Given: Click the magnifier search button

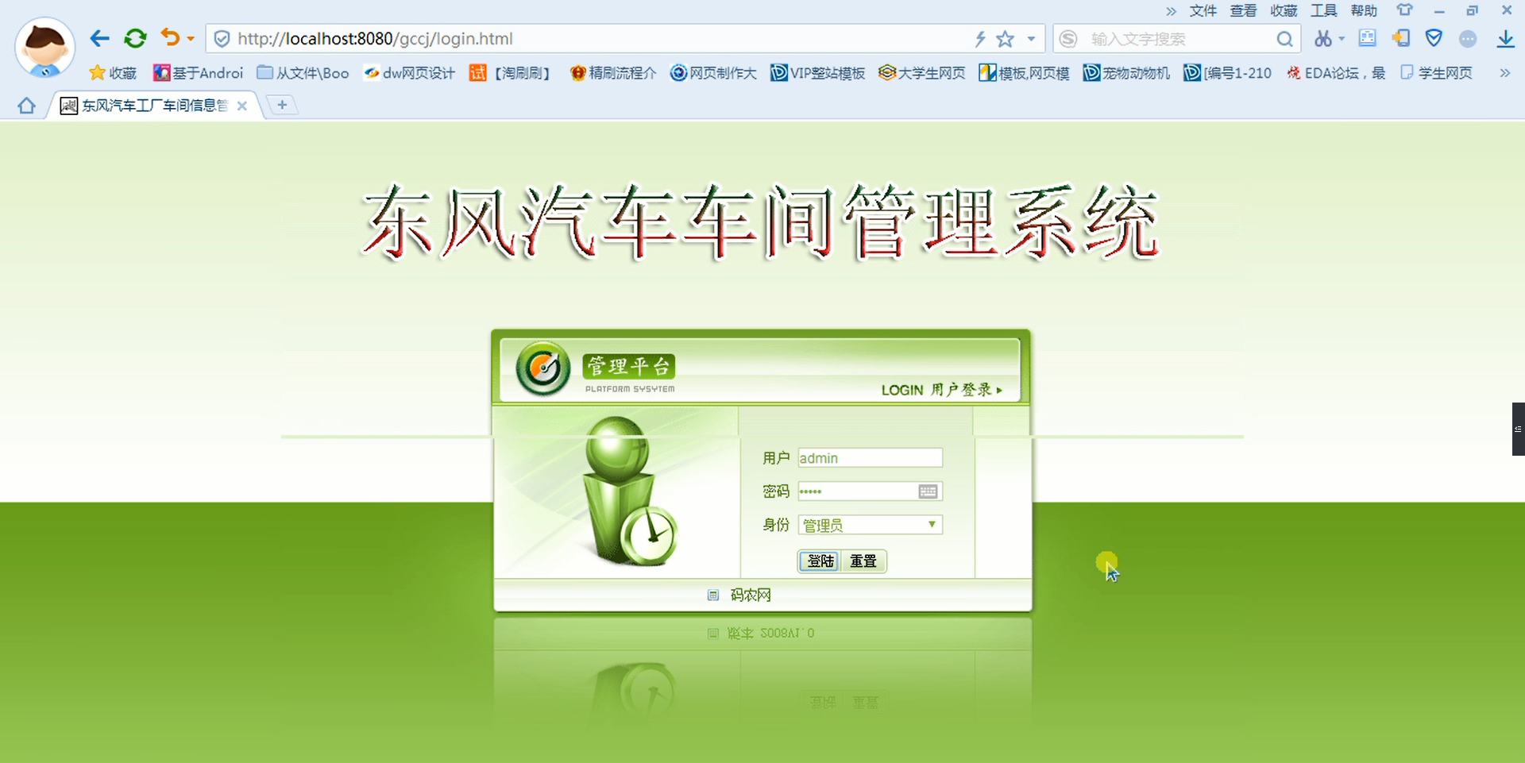Looking at the screenshot, I should click(1284, 39).
